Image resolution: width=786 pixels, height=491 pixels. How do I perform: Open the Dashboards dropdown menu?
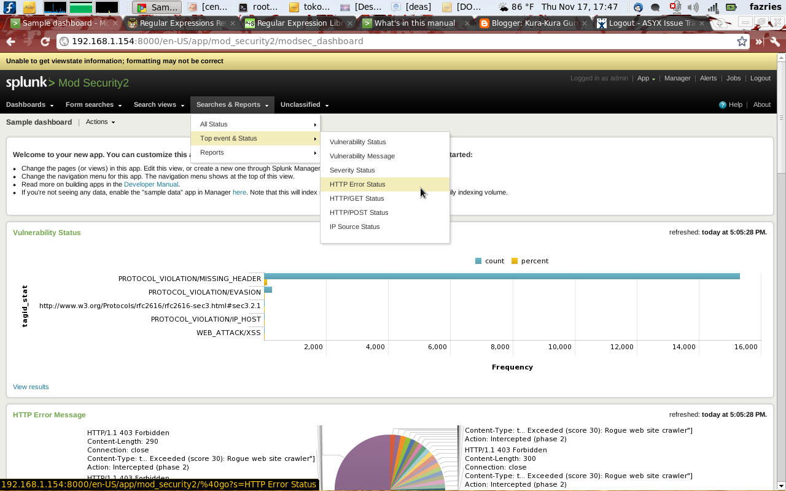pyautogui.click(x=30, y=105)
